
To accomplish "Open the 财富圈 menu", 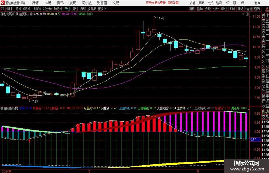I will [x=102, y=3].
